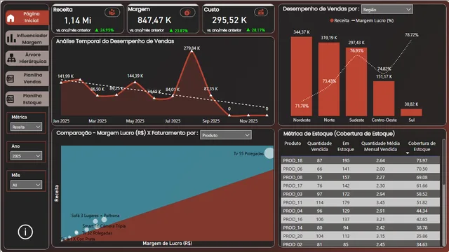Click the Sudeste bar in the chart

[356, 82]
